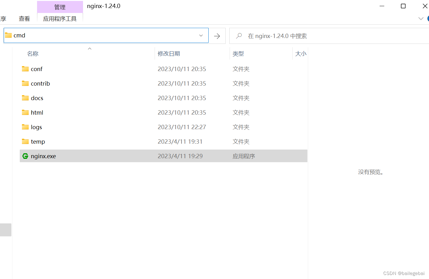Click the folder icon in the address bar
429x279 pixels.
[x=8, y=35]
